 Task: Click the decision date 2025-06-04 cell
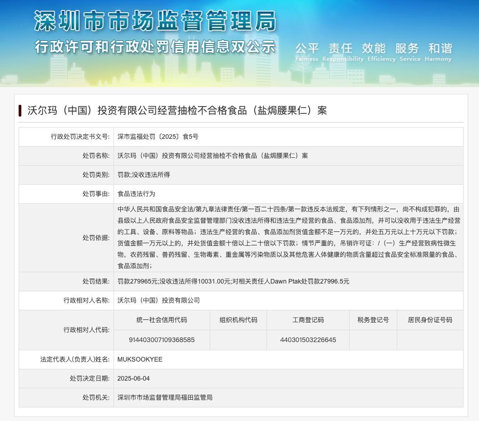pos(132,378)
